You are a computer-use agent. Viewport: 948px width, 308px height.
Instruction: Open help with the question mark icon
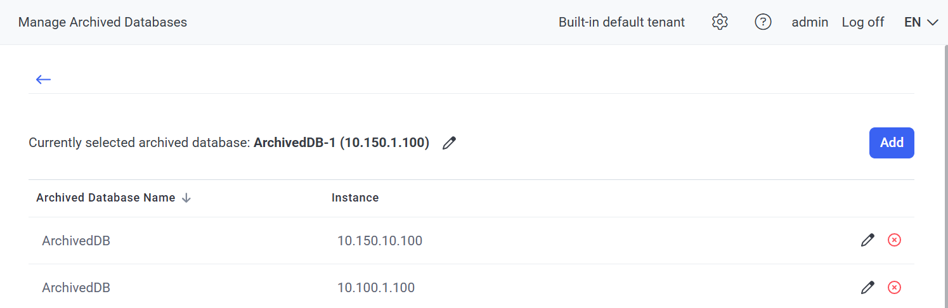tap(763, 22)
